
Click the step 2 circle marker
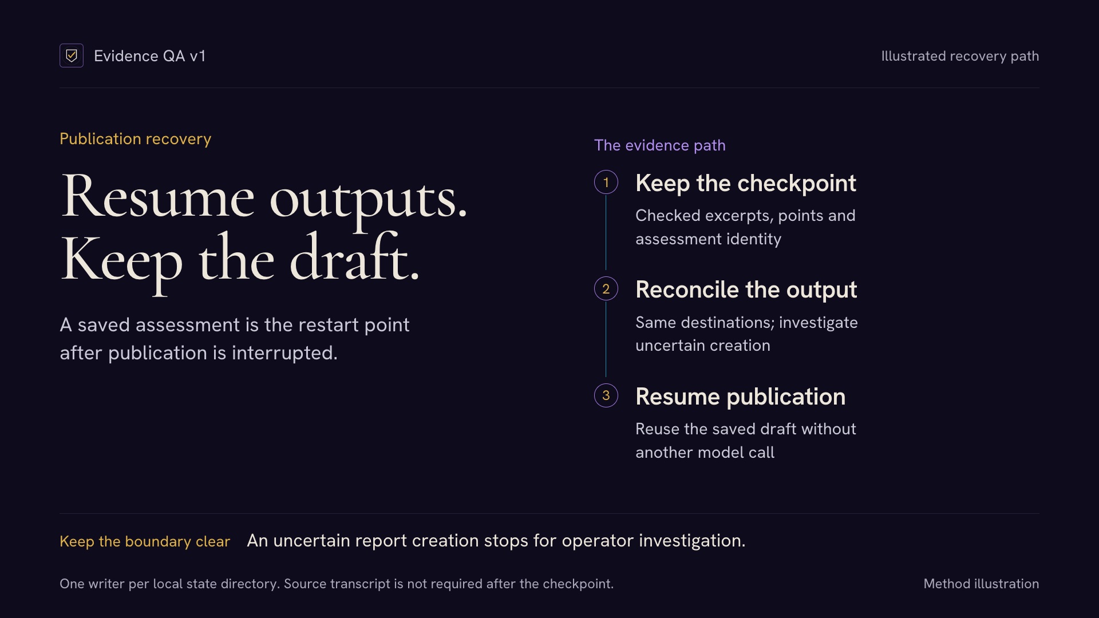(606, 289)
